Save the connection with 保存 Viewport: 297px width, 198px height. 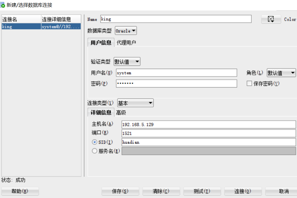pos(120,191)
